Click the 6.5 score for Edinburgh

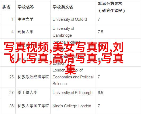[x=100, y=92]
